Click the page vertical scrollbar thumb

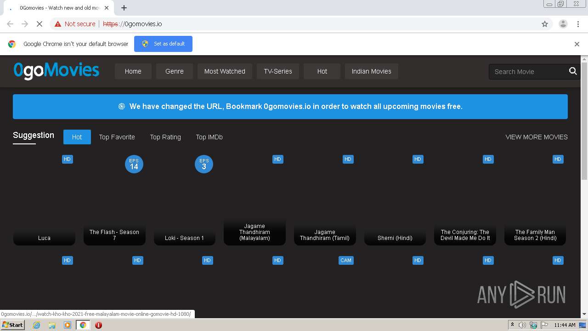pyautogui.click(x=584, y=121)
